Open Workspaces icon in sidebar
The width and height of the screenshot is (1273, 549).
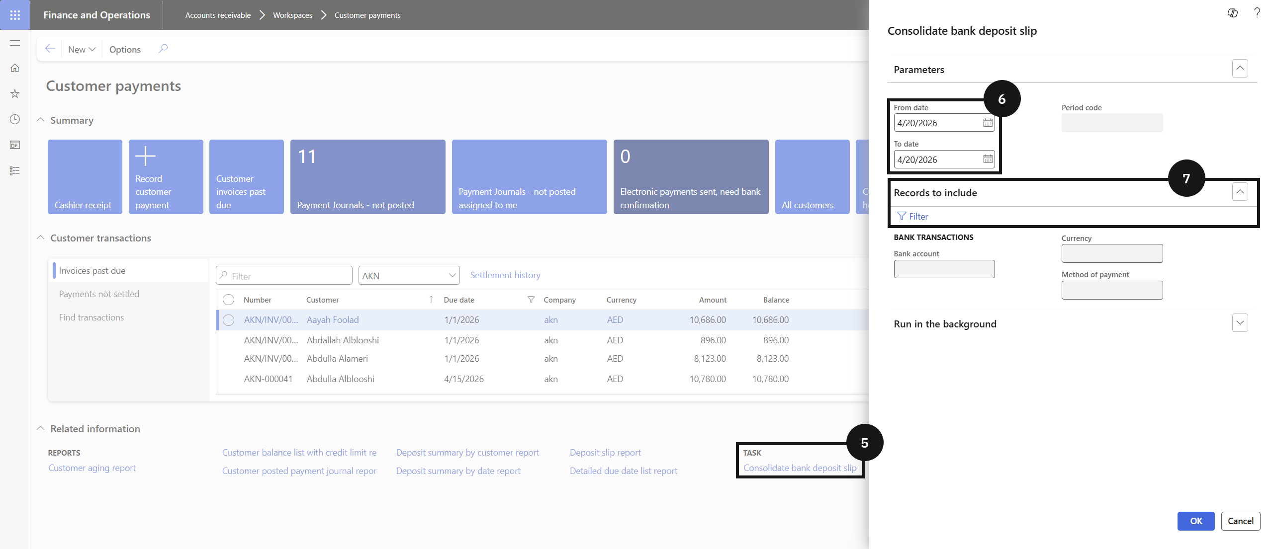tap(15, 145)
